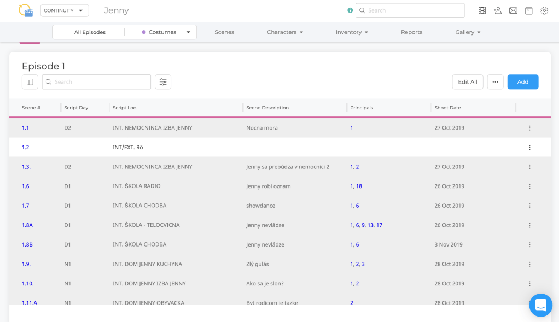This screenshot has width=559, height=322.
Task: Open settings gear icon
Action: [x=544, y=10]
